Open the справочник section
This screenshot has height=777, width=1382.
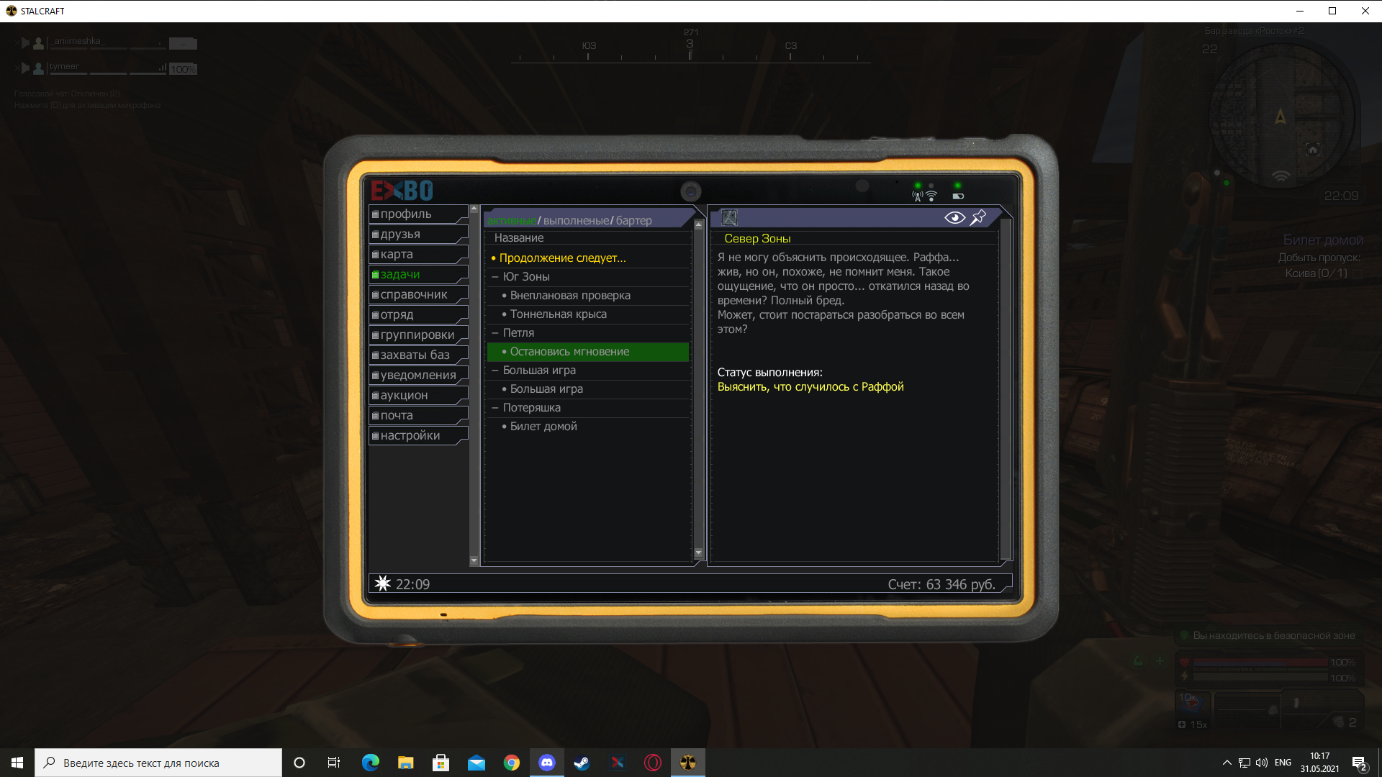coord(418,295)
